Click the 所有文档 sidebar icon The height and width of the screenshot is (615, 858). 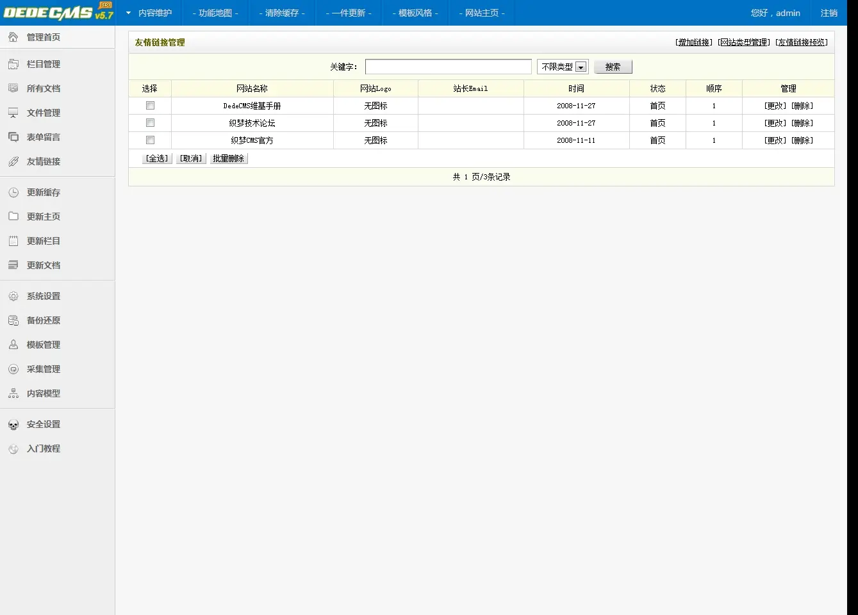pyautogui.click(x=13, y=88)
